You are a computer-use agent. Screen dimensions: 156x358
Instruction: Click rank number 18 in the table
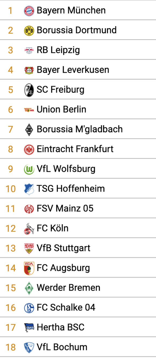pyautogui.click(x=10, y=347)
